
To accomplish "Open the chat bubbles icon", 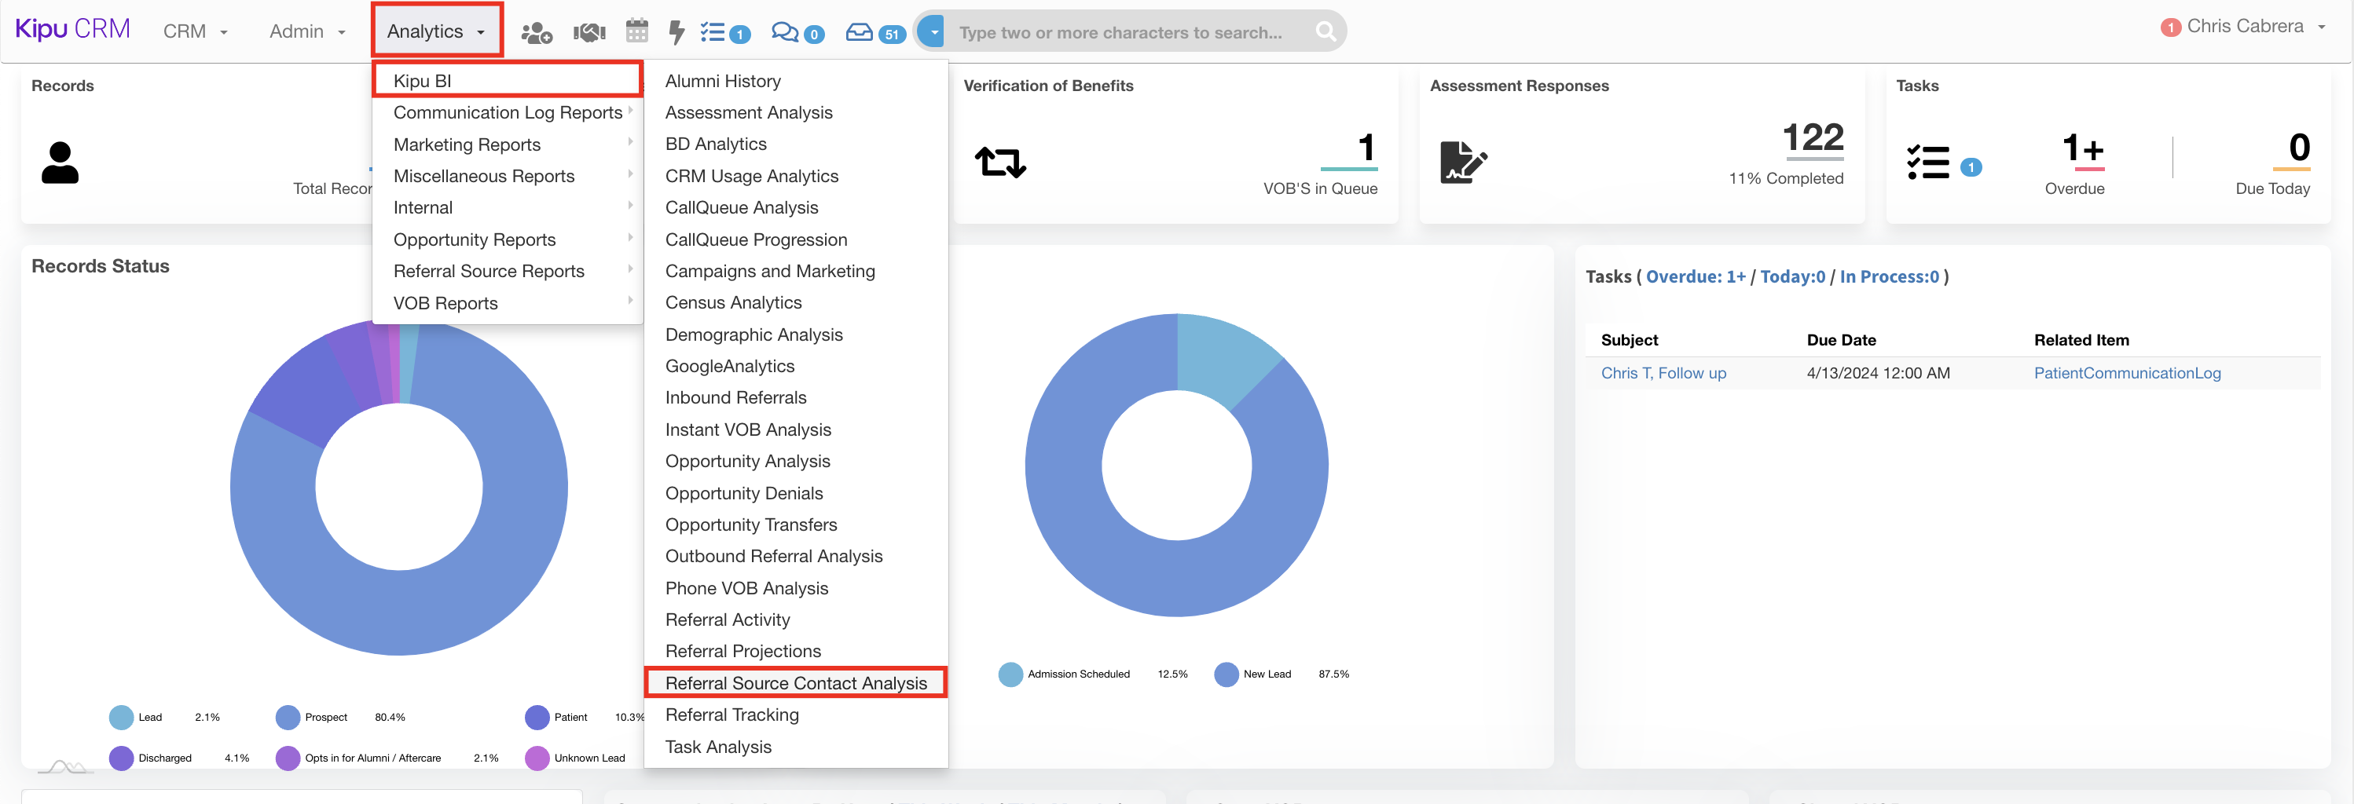I will [x=785, y=33].
